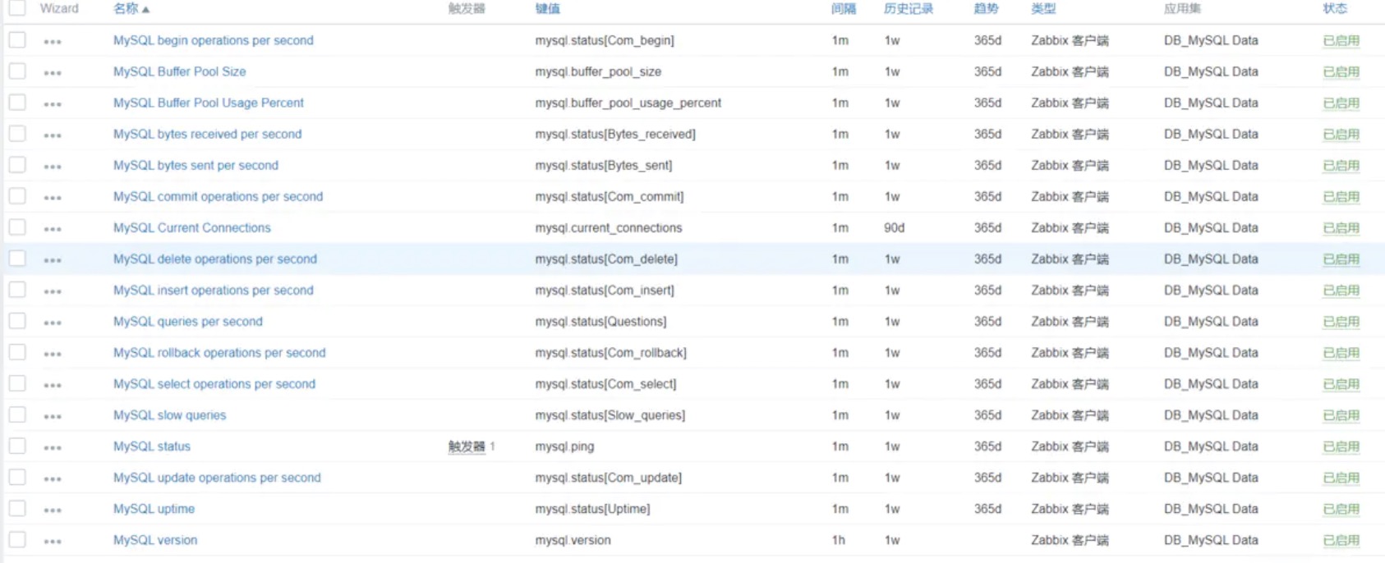Click wizard dots beside MySQL Current Connections
Viewport: 1385px width, 563px height.
tap(53, 228)
